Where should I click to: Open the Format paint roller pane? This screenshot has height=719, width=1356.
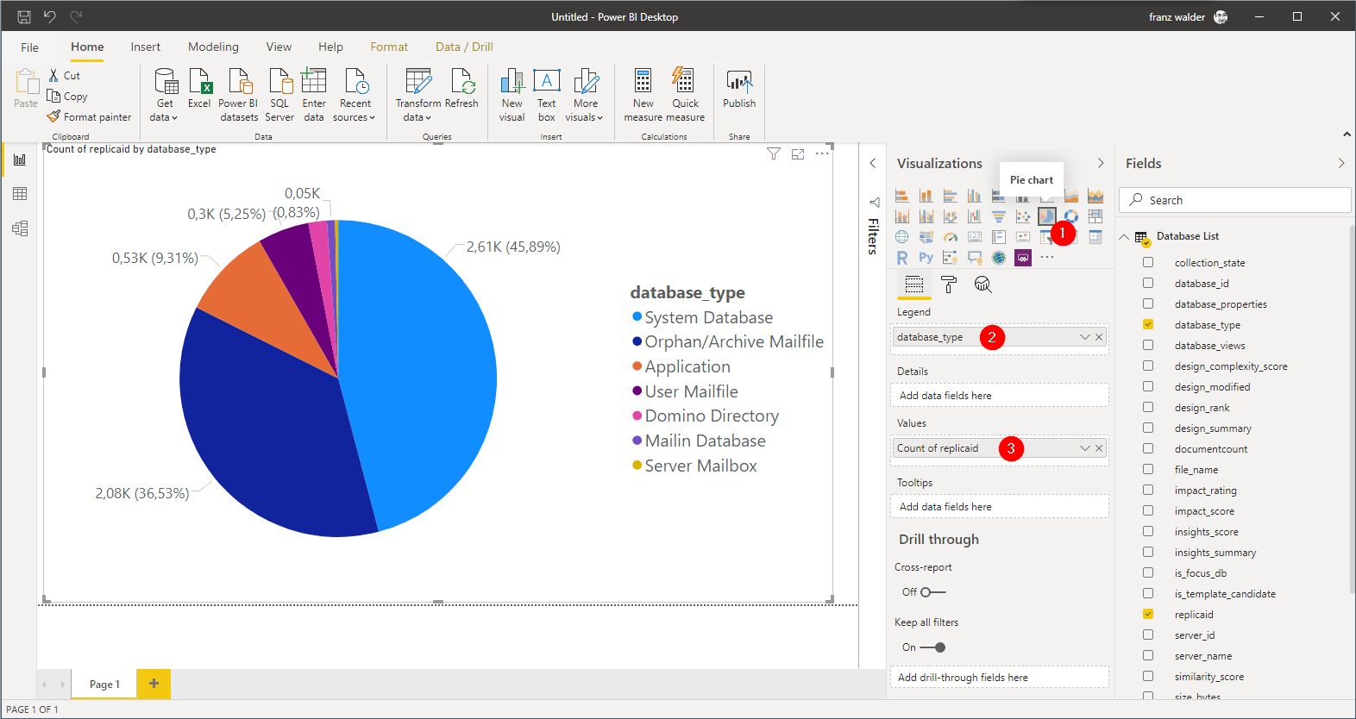point(949,284)
